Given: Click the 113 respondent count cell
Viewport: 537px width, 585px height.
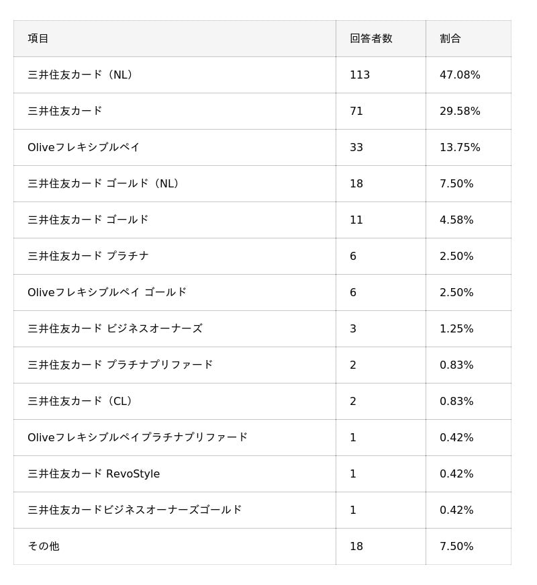Looking at the screenshot, I should click(x=360, y=75).
